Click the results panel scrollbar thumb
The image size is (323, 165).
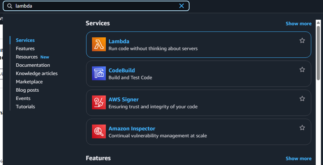click(318, 53)
